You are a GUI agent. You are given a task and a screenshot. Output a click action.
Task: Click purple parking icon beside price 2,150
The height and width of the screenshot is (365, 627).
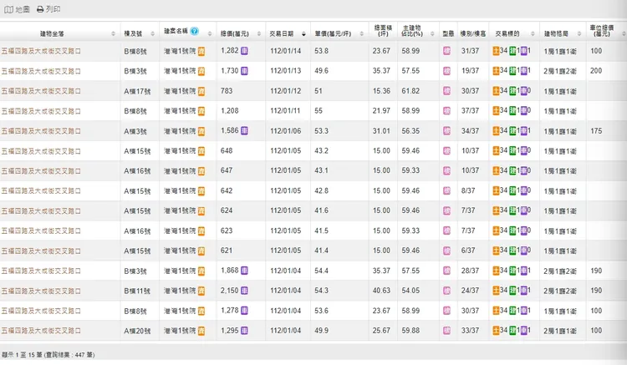click(244, 291)
